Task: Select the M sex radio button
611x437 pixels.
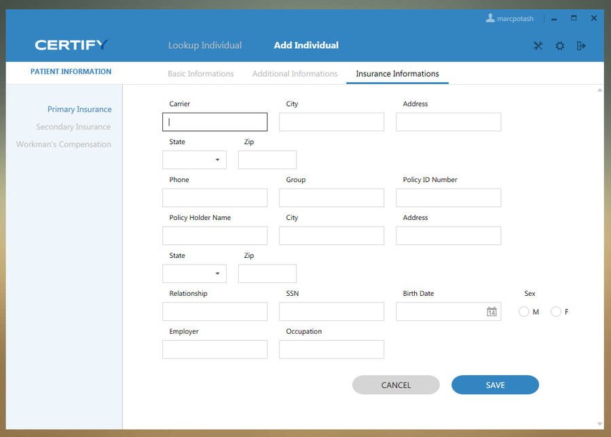Action: [524, 311]
